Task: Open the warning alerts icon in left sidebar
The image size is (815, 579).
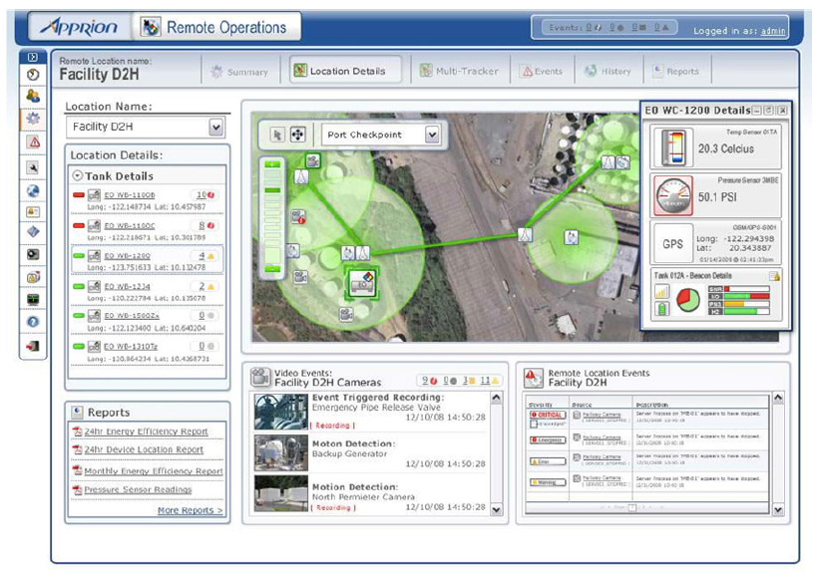Action: pyautogui.click(x=33, y=142)
